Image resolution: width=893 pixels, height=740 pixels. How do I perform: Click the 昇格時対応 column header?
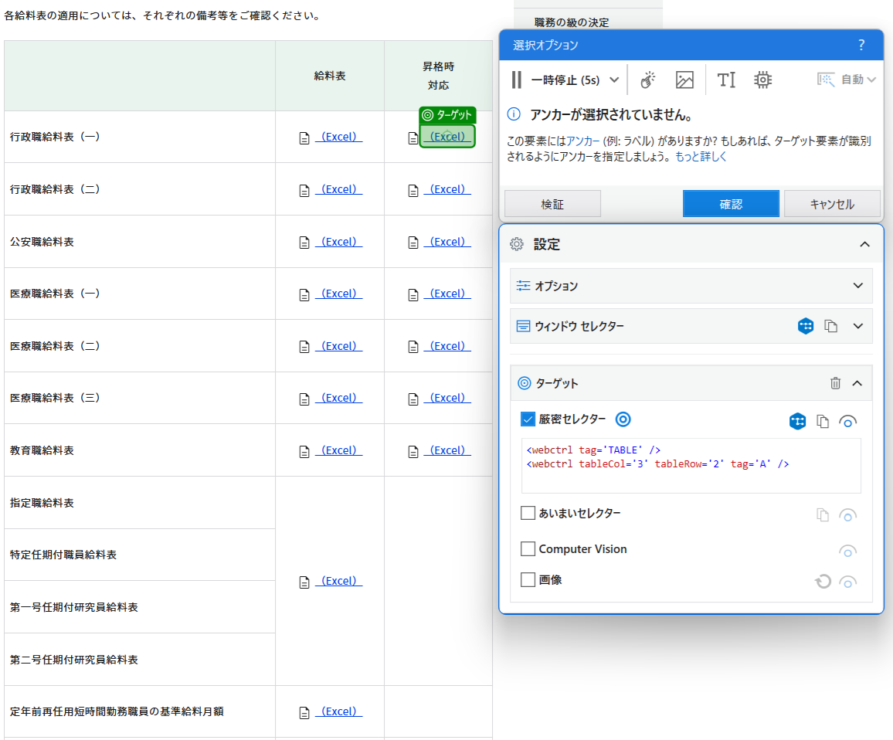[x=439, y=76]
